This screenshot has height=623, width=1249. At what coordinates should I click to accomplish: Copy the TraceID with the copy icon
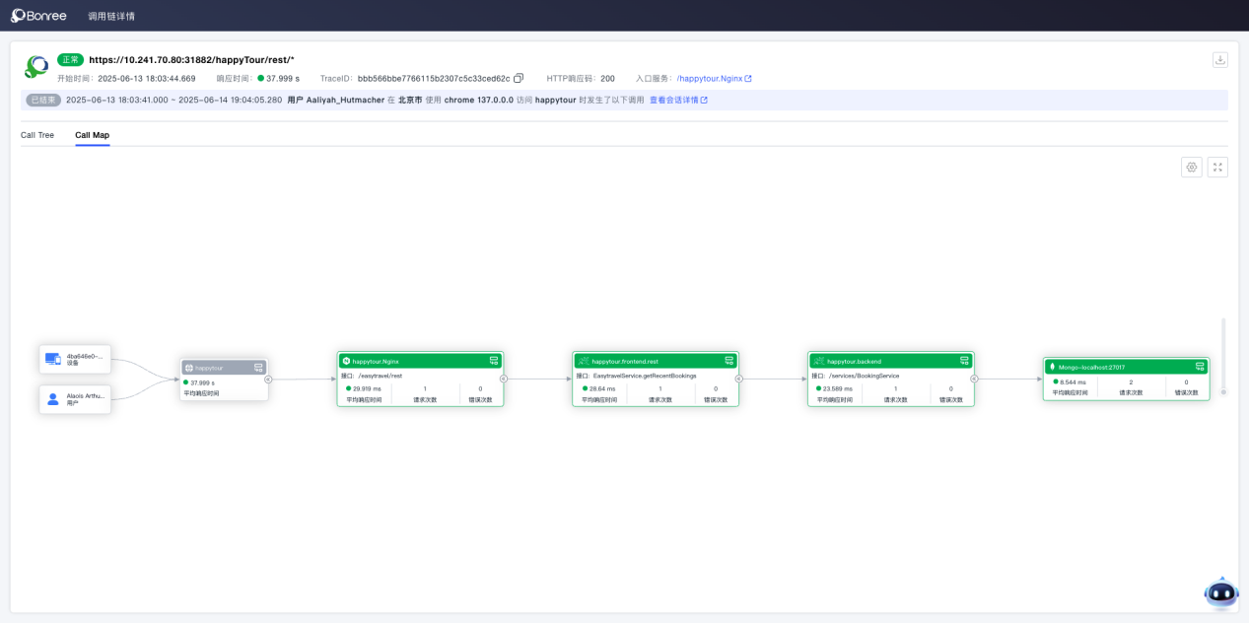(x=519, y=78)
